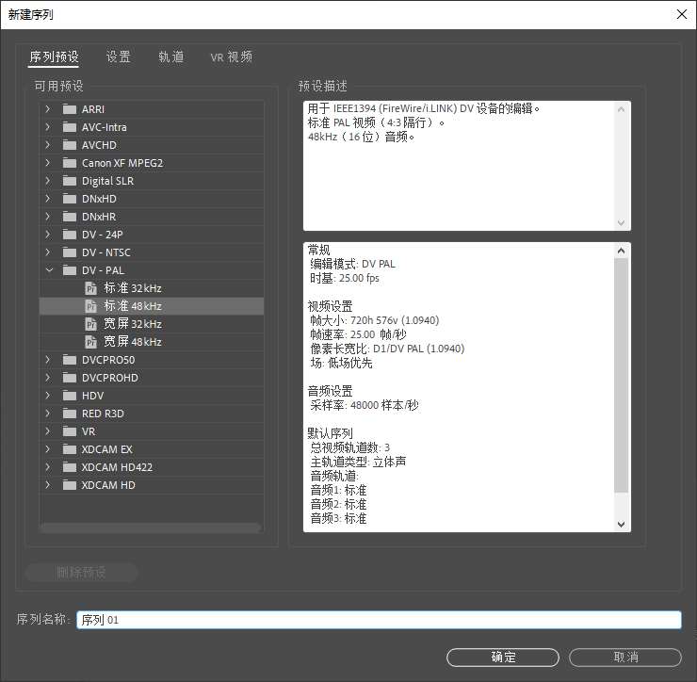Click the DVCPROHD folder label
The image size is (697, 682).
[110, 378]
